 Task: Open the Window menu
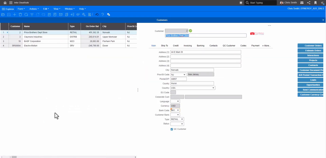coord(70,9)
